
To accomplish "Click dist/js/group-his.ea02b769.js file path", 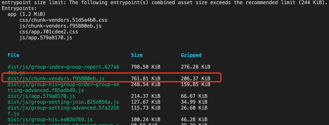I will pos(50,119).
